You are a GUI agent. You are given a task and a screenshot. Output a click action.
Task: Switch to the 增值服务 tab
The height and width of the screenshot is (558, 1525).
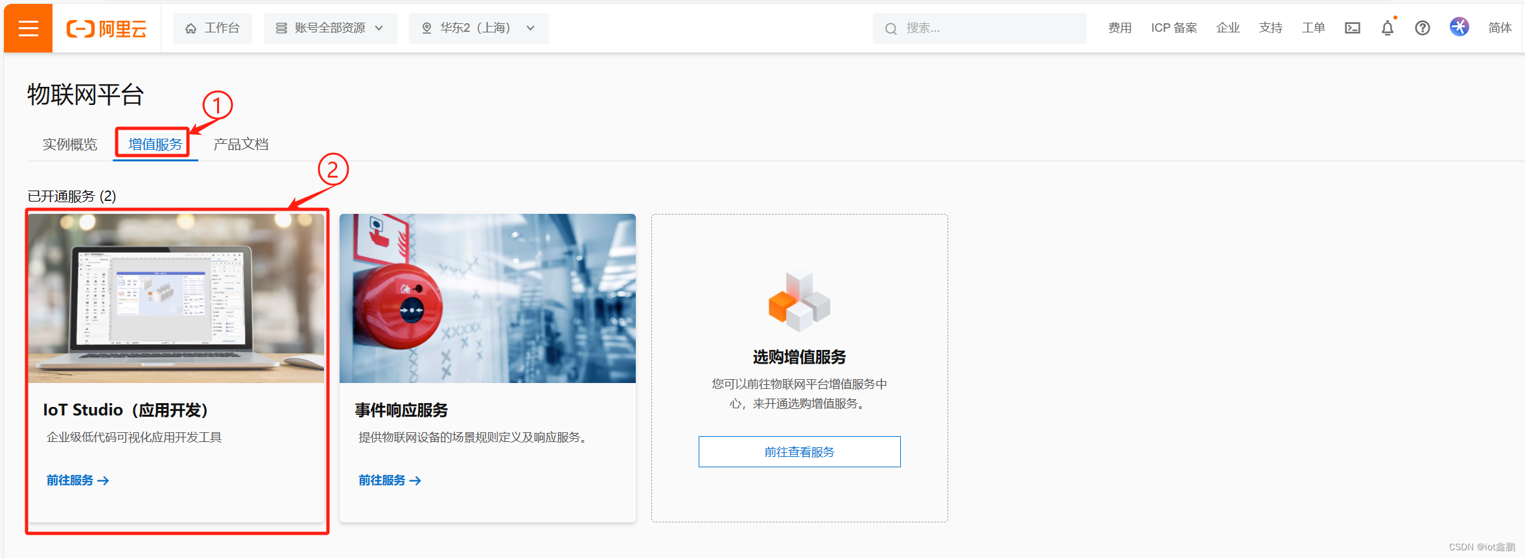point(155,144)
